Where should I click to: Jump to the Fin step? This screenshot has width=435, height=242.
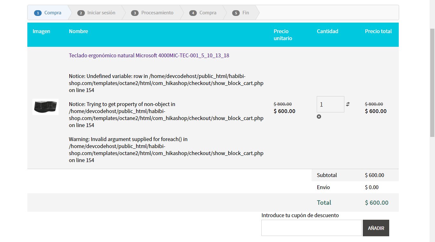coord(241,13)
